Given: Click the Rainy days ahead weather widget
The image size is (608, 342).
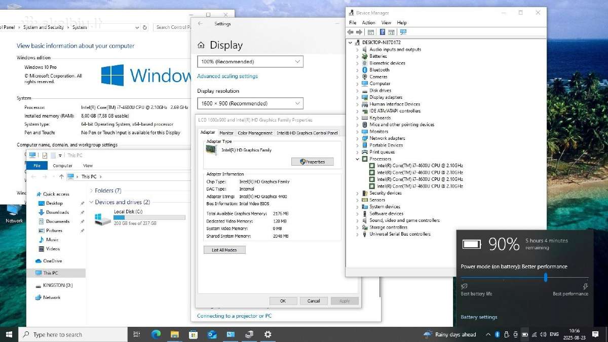Looking at the screenshot, I should click(x=449, y=334).
